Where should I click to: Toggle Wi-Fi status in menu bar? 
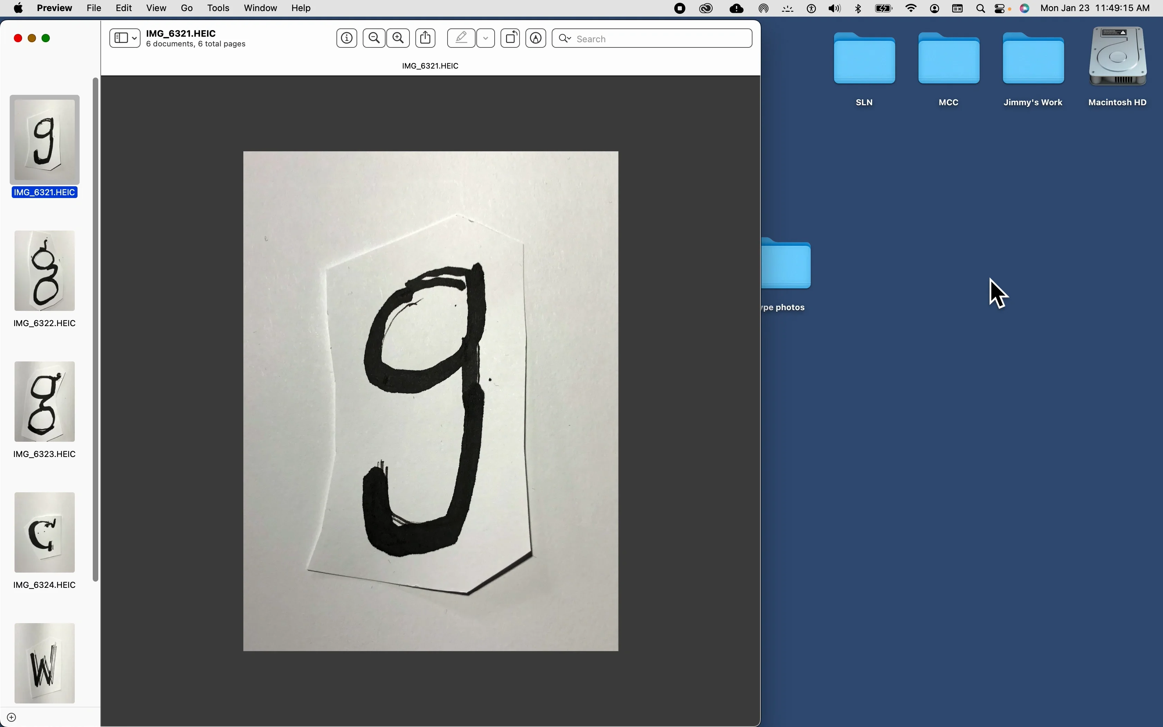[910, 8]
